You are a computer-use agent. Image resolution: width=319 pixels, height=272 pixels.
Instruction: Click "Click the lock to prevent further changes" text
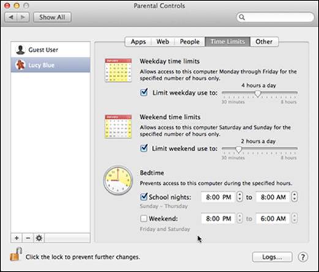point(83,257)
